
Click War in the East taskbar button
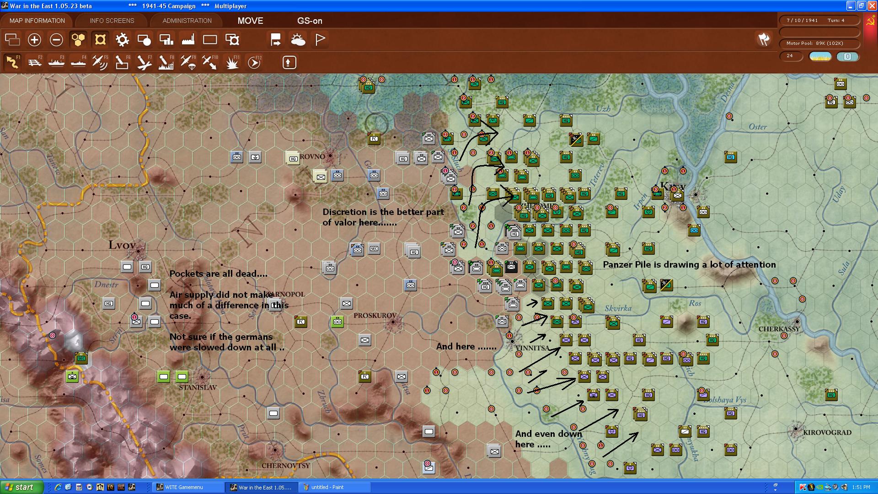click(262, 487)
